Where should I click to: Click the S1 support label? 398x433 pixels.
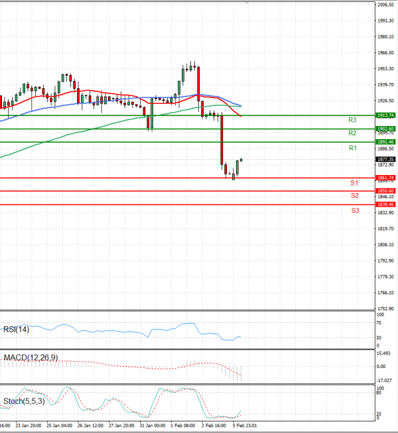[355, 182]
